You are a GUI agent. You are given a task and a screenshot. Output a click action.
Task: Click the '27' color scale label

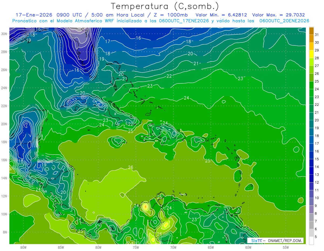pos(317,66)
